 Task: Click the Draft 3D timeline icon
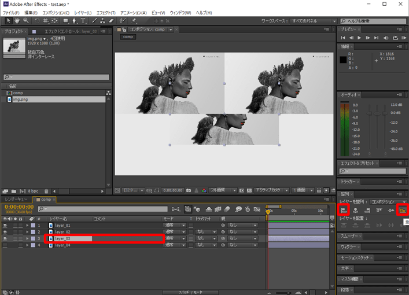pyautogui.click(x=197, y=209)
